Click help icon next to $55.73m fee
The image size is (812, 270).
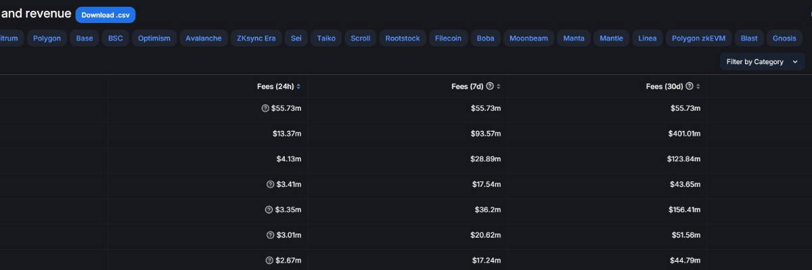[266, 109]
